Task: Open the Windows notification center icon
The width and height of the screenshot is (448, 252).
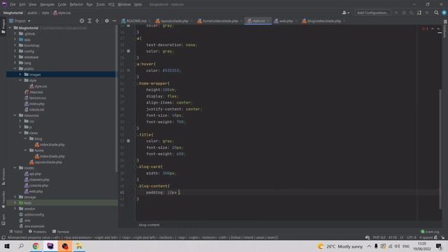Action: pos(439,246)
